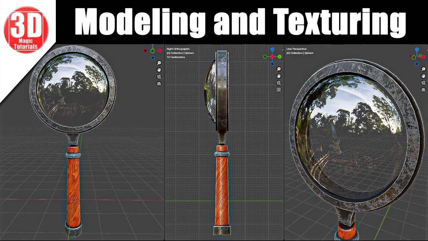Click blue Z axis in User Perspective gizmo
Image resolution: width=428 pixels, height=241 pixels.
point(417,49)
